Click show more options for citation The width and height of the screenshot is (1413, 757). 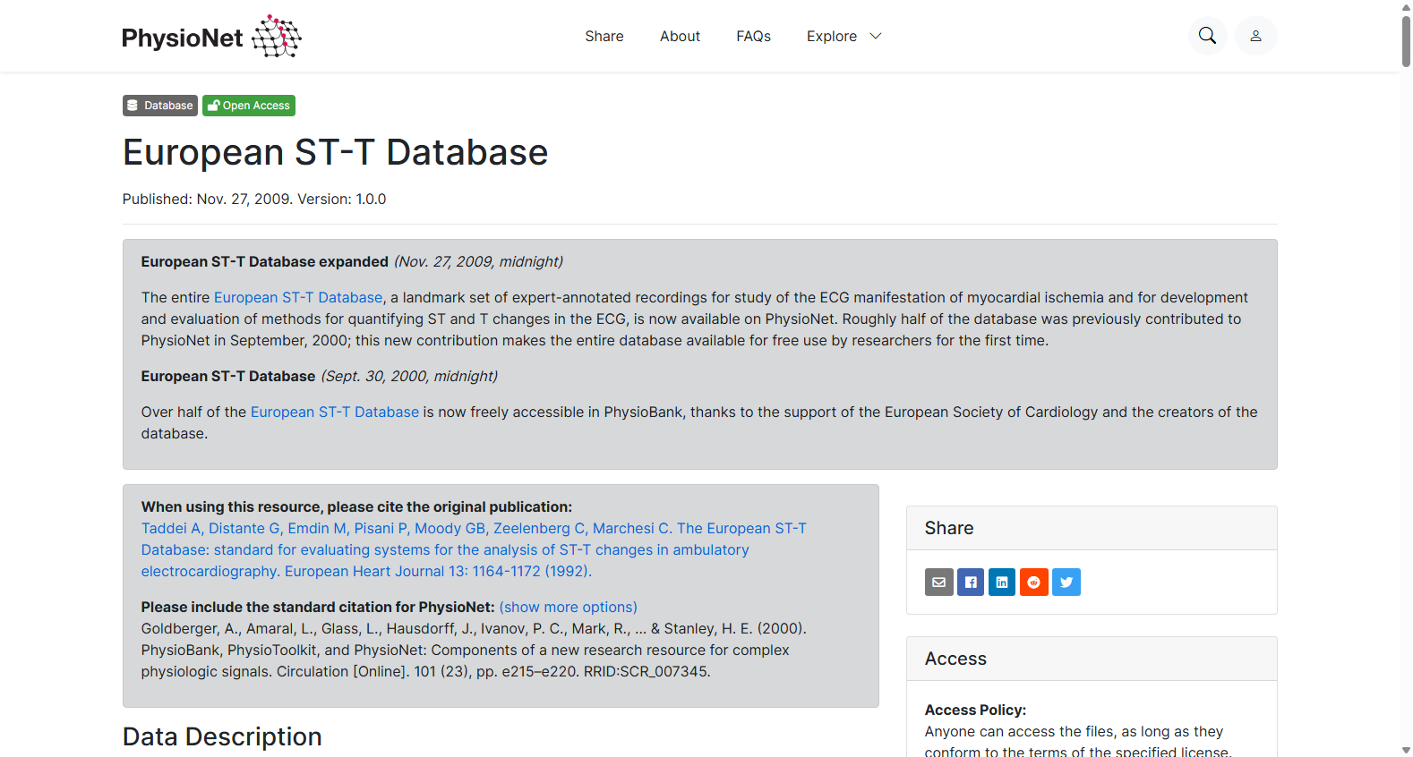click(x=569, y=607)
